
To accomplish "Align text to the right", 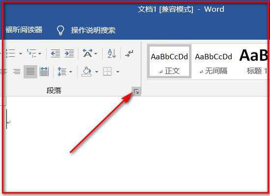I will pyautogui.click(x=17, y=72).
